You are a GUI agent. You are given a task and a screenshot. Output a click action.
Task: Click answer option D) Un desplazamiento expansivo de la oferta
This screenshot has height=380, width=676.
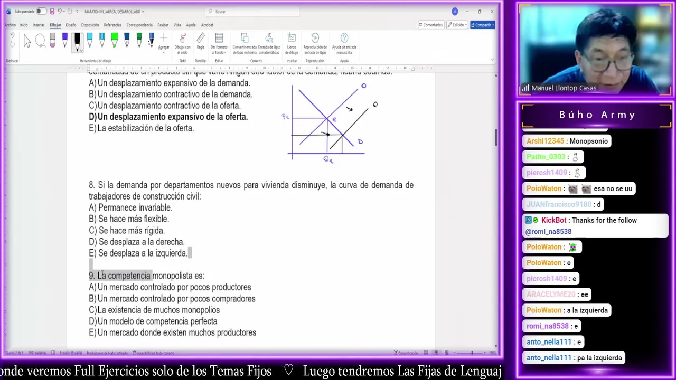(168, 117)
